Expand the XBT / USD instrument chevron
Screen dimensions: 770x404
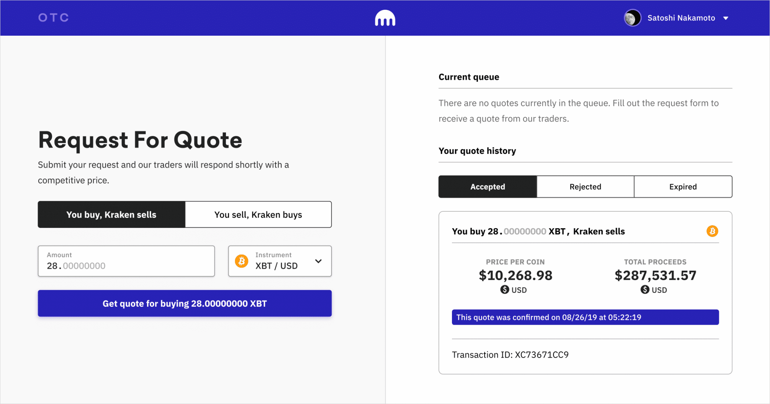(318, 261)
